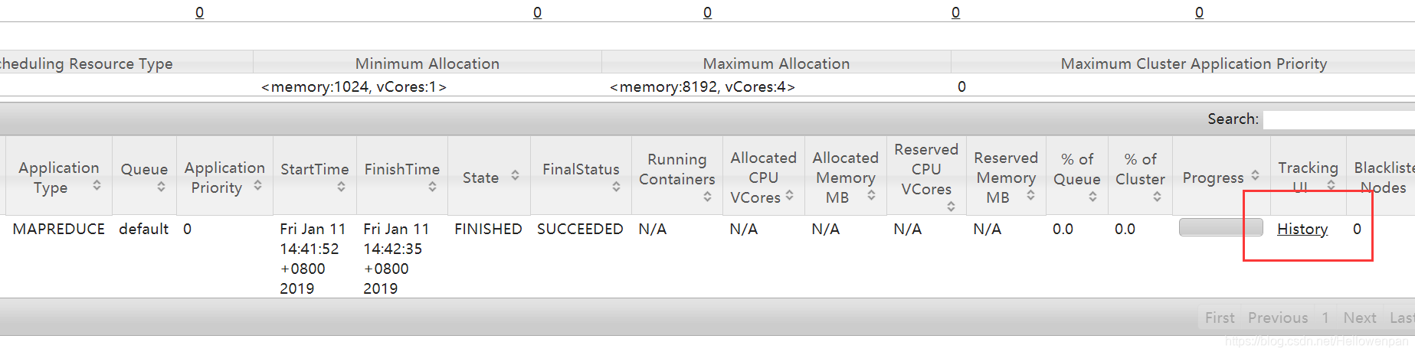Click the Progress column sort icon
The width and height of the screenshot is (1415, 355).
tap(1255, 175)
